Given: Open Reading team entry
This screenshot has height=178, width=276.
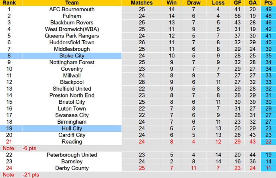Looking at the screenshot, I should [72, 142].
